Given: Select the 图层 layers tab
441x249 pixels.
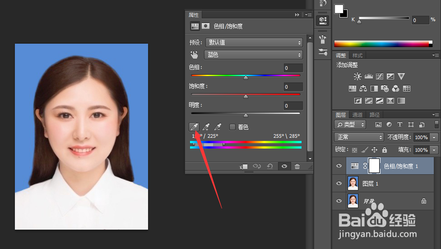Looking at the screenshot, I should (341, 115).
